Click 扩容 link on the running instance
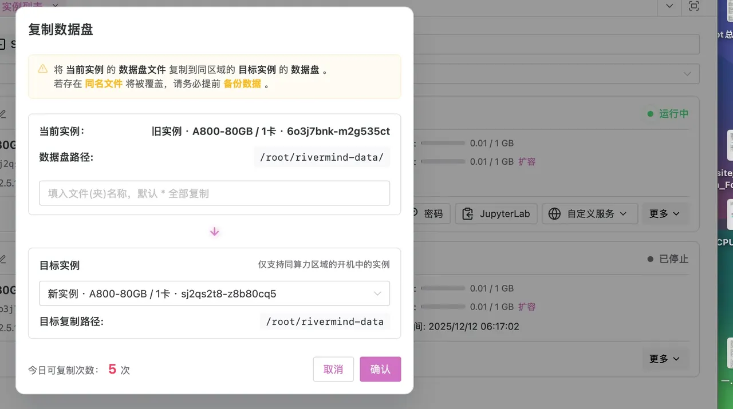This screenshot has width=733, height=409. (x=527, y=161)
